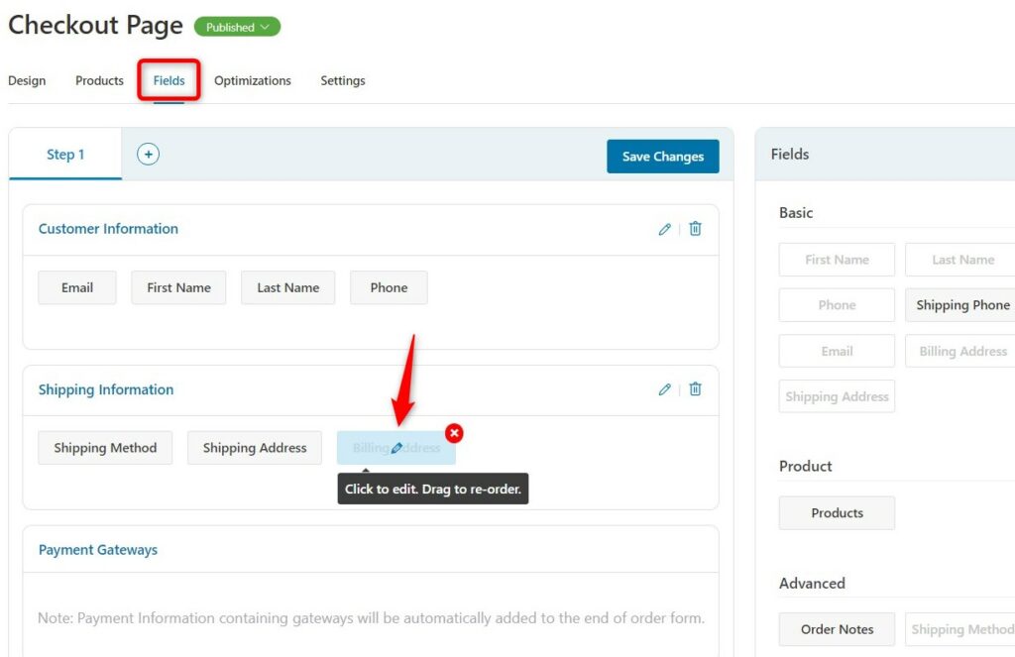
Task: Select the Step 1 tab
Action: tap(65, 155)
